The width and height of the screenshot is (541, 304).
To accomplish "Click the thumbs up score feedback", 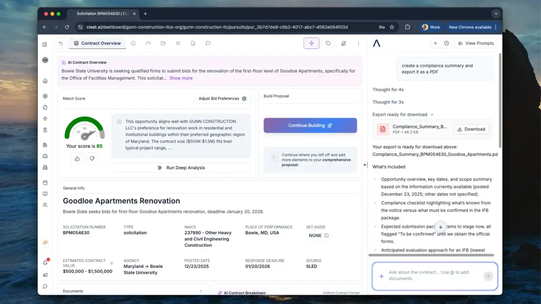I will (78, 159).
